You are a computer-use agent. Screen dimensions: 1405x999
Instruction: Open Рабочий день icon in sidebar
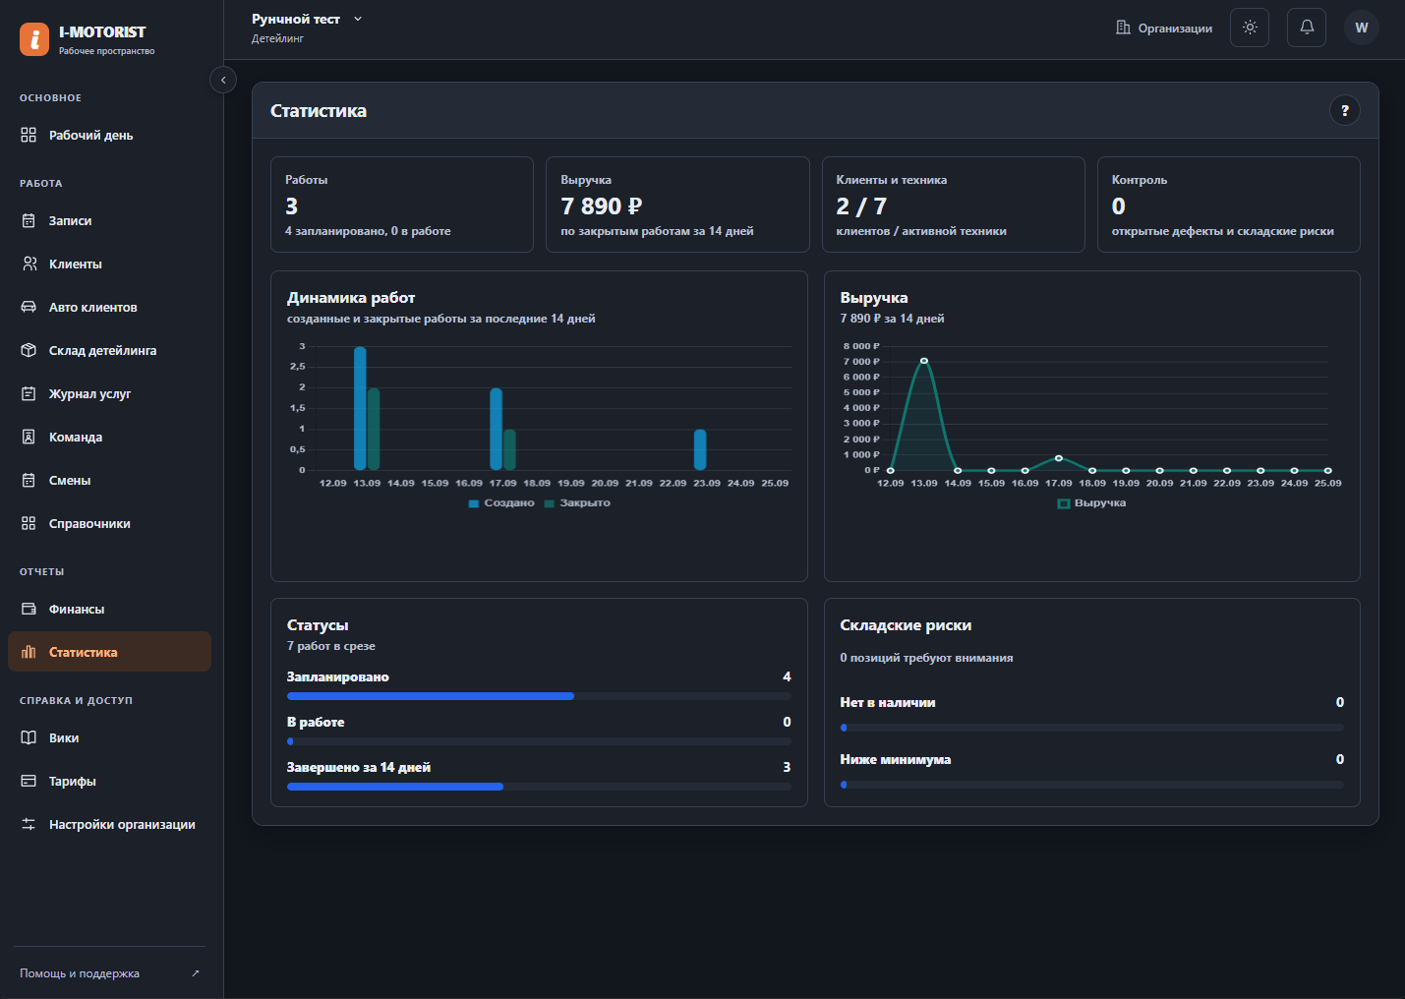coord(29,135)
